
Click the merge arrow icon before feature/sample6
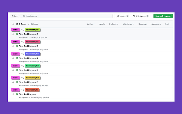pyautogui.click(x=22, y=30)
